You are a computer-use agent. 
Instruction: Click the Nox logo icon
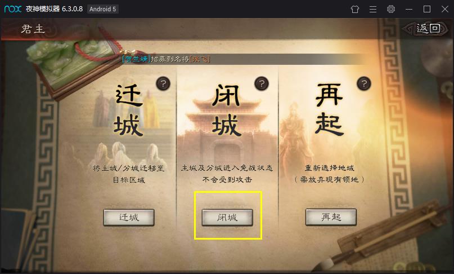pyautogui.click(x=13, y=9)
